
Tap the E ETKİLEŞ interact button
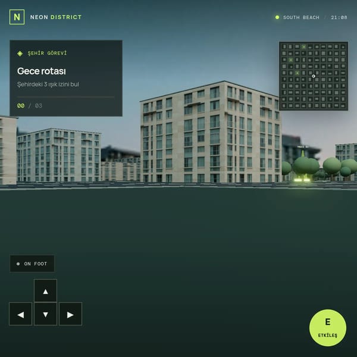(328, 328)
